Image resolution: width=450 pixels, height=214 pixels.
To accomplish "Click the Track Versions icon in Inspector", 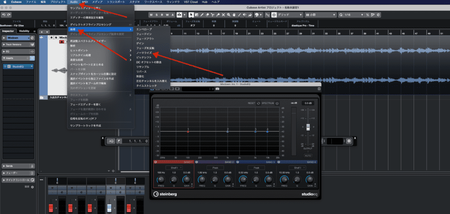I will (x=32, y=44).
